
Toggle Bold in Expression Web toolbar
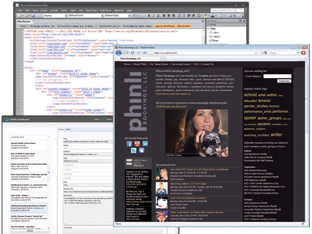click(x=149, y=16)
